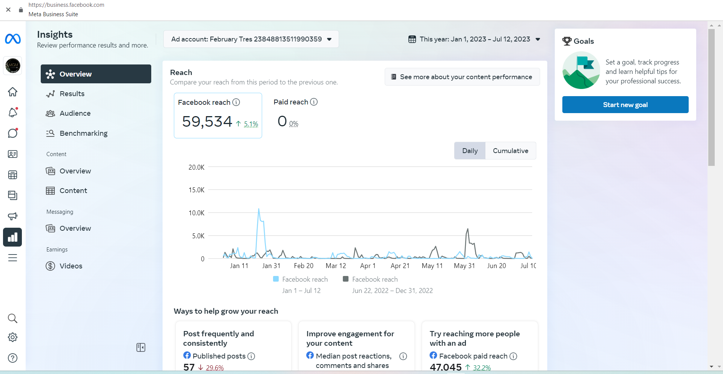Screen dimensions: 723x374
Task: Open the Home icon in left rail
Action: (12, 92)
